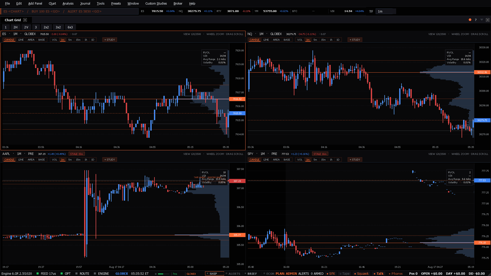This screenshot has width=491, height=276.
Task: Open the panel options triangle dropdown
Action: pos(482,20)
